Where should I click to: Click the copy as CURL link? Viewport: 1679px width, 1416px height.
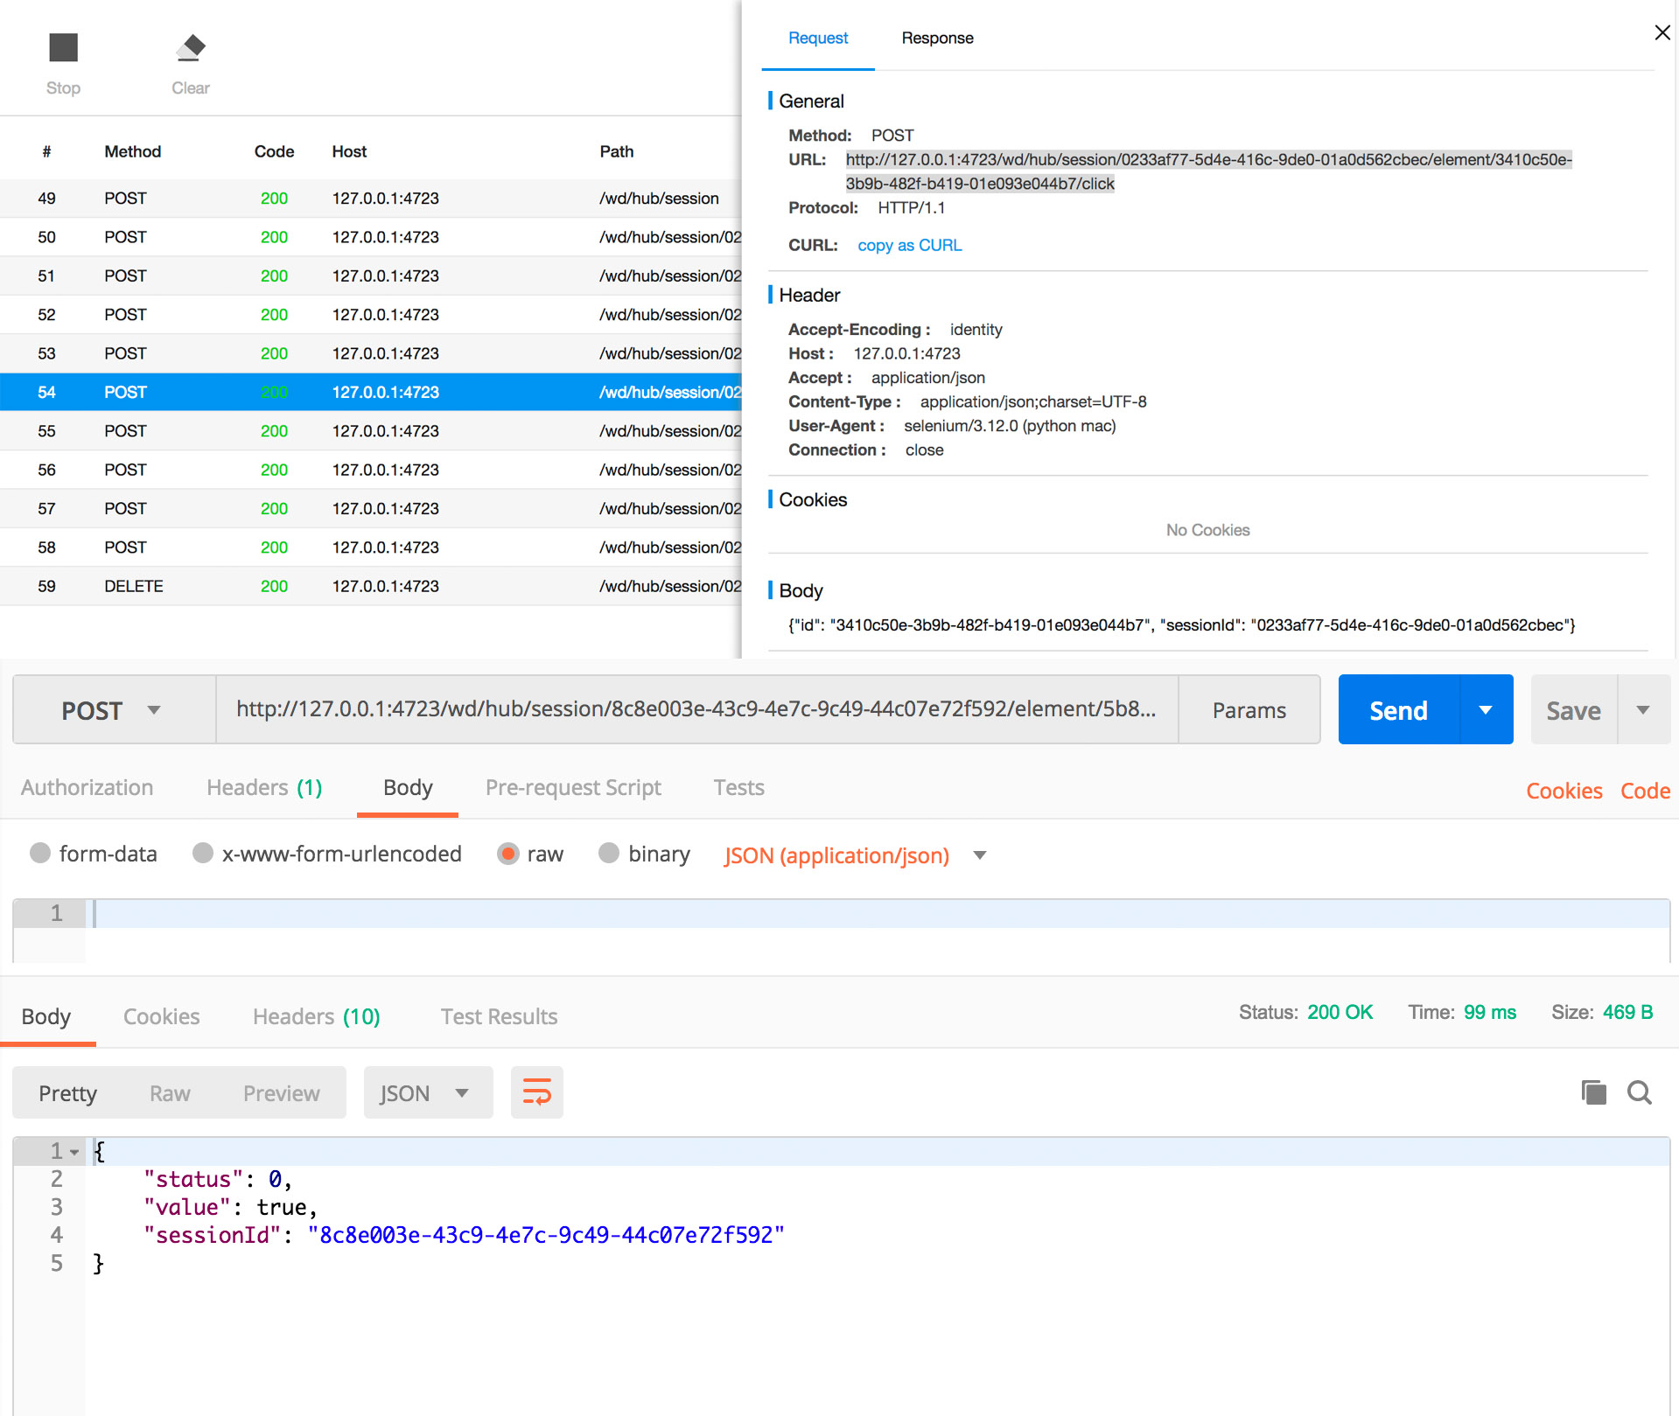909,245
